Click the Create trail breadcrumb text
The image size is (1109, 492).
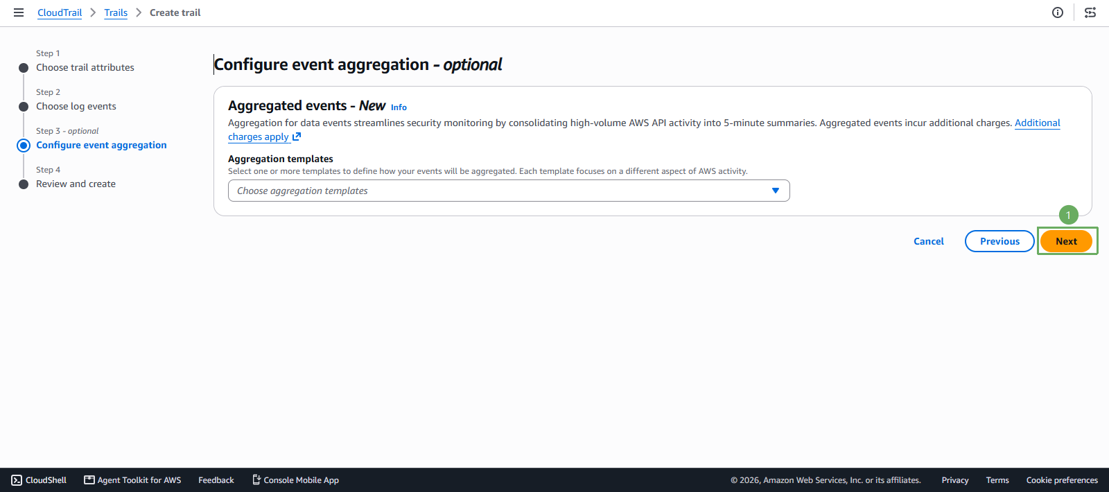click(x=175, y=12)
